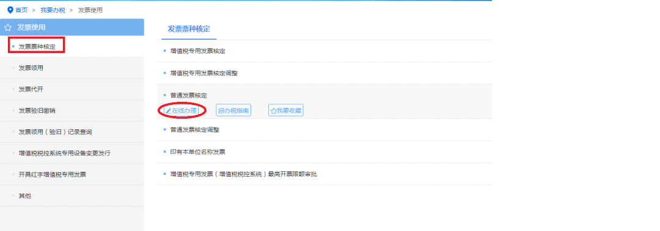660x231 pixels.
Task: Select 增值税税控系统专用设备变更发行 in sidebar
Action: click(x=64, y=153)
